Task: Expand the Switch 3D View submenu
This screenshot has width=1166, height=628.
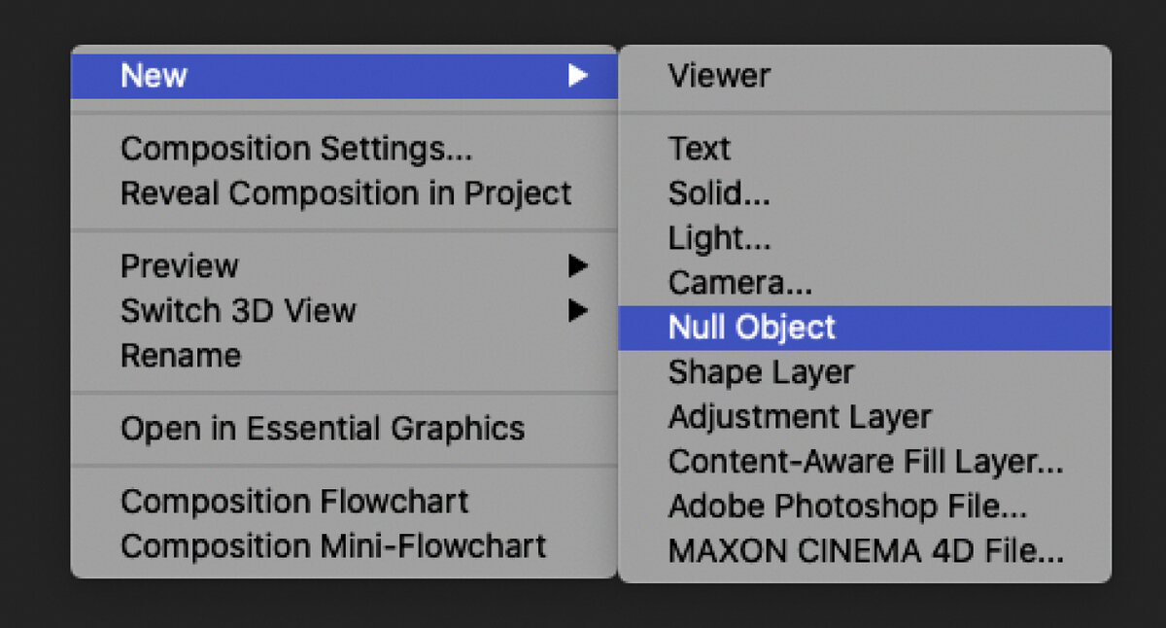Action: click(x=578, y=311)
